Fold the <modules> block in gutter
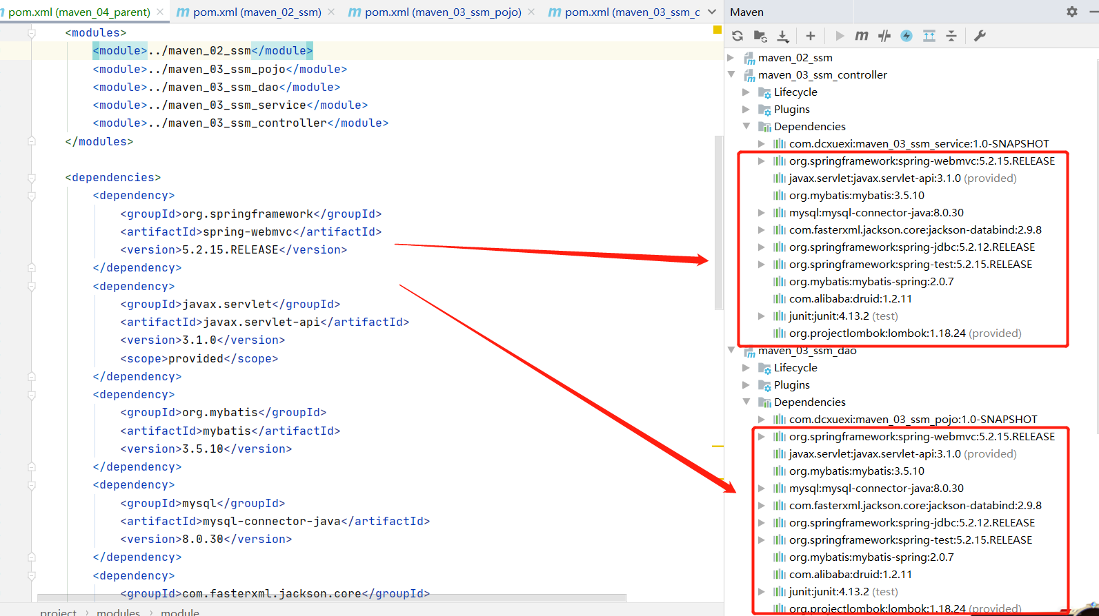 click(32, 33)
